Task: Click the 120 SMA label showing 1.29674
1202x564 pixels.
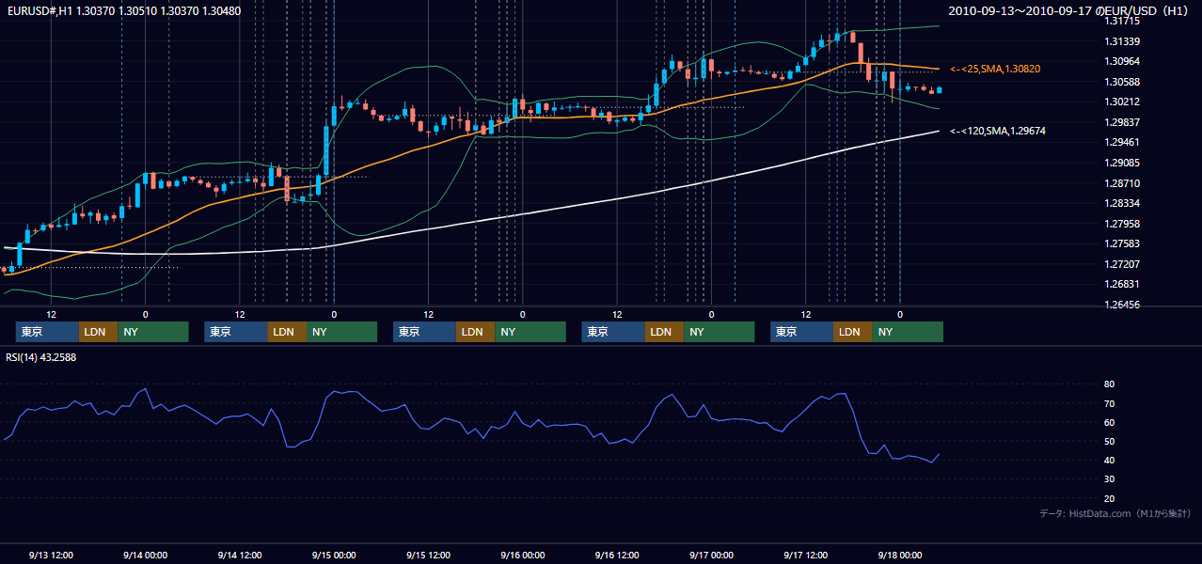Action: tap(998, 132)
